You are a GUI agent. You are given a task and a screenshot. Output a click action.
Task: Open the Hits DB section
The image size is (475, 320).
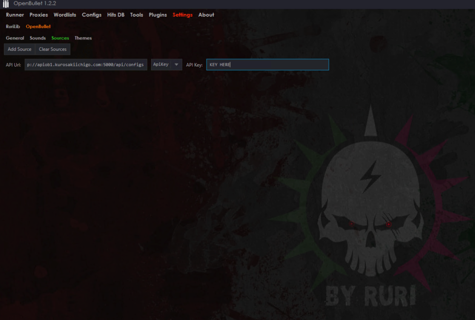coord(115,15)
